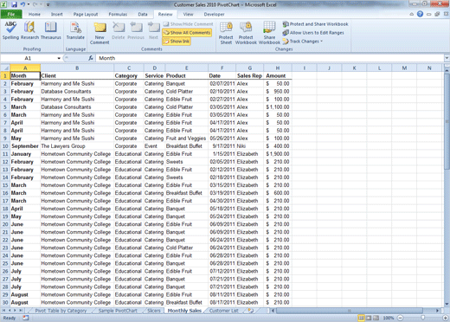Open the Track Changes dropdown
450x322 pixels.
(x=302, y=42)
